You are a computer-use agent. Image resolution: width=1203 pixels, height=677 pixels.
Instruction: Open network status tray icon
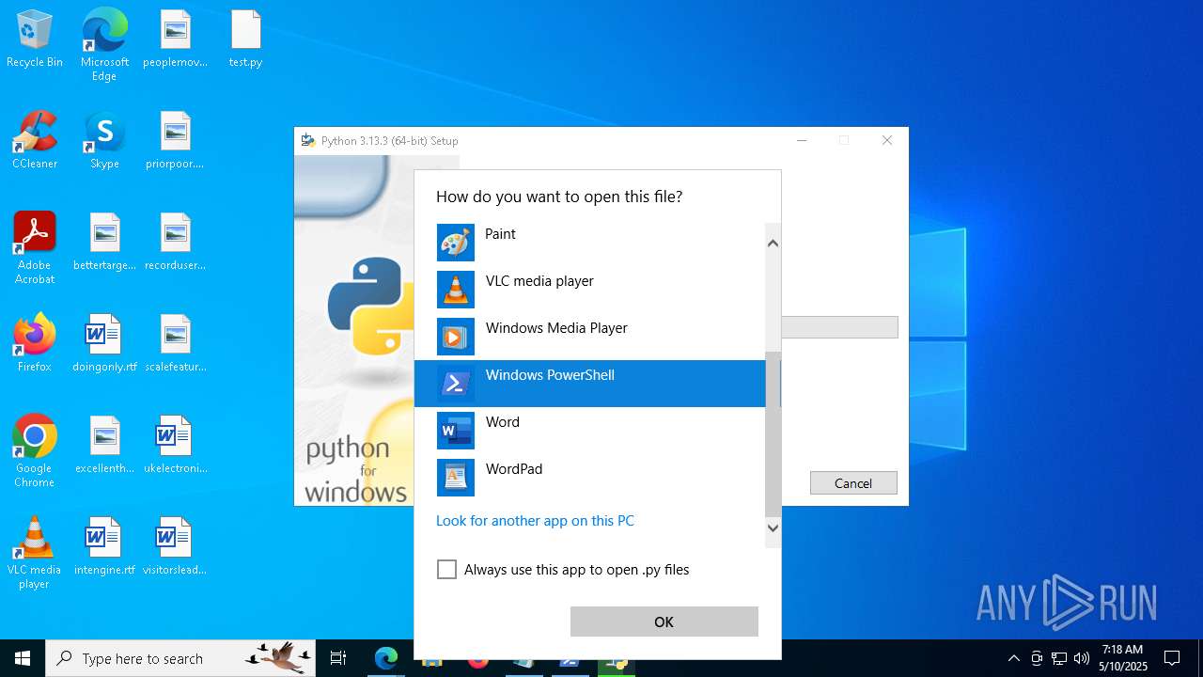click(1059, 658)
